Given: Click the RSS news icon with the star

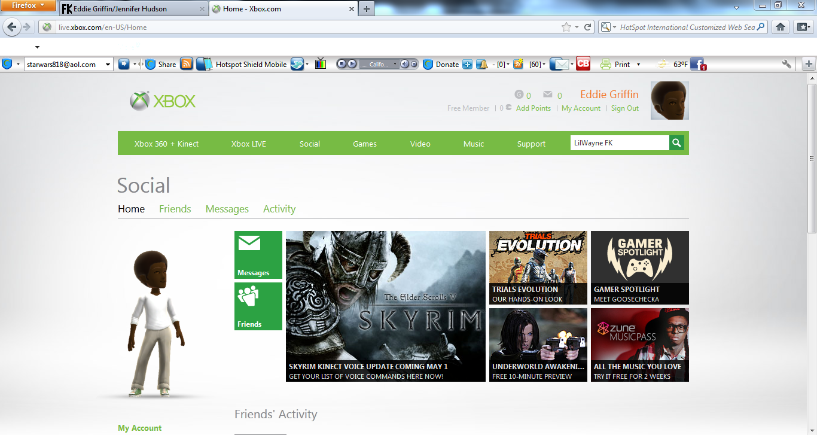Looking at the screenshot, I should (519, 64).
